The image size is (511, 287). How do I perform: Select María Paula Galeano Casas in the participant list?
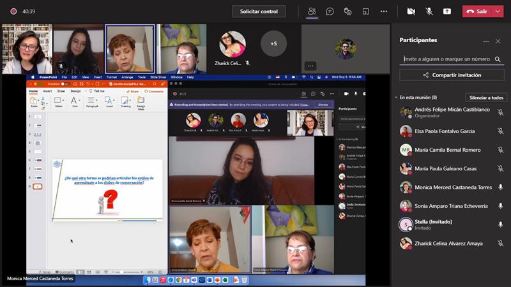[452, 168]
